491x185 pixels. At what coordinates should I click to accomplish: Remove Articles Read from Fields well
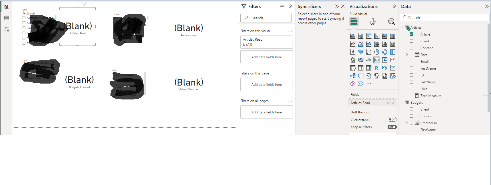[393, 103]
